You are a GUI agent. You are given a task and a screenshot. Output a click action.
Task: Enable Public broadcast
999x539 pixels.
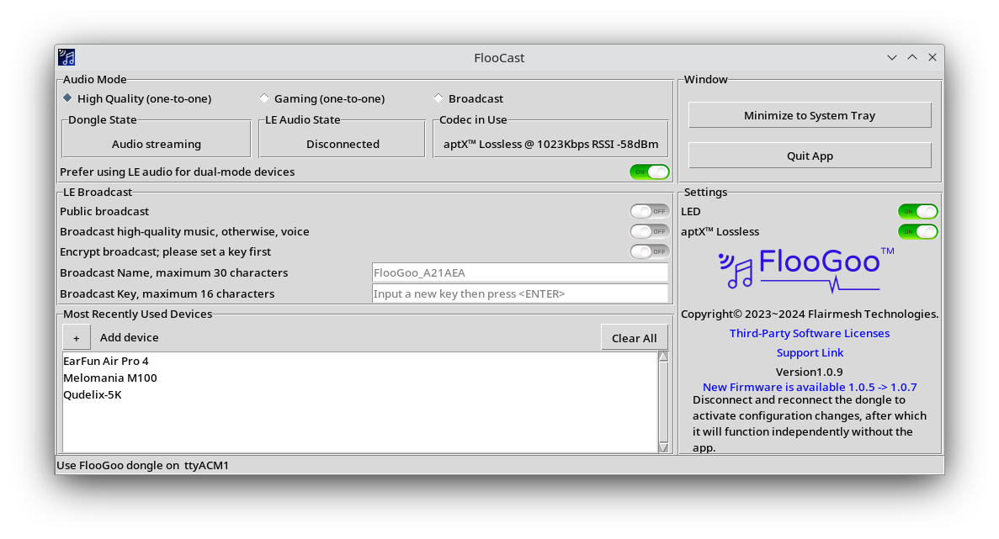pyautogui.click(x=649, y=211)
